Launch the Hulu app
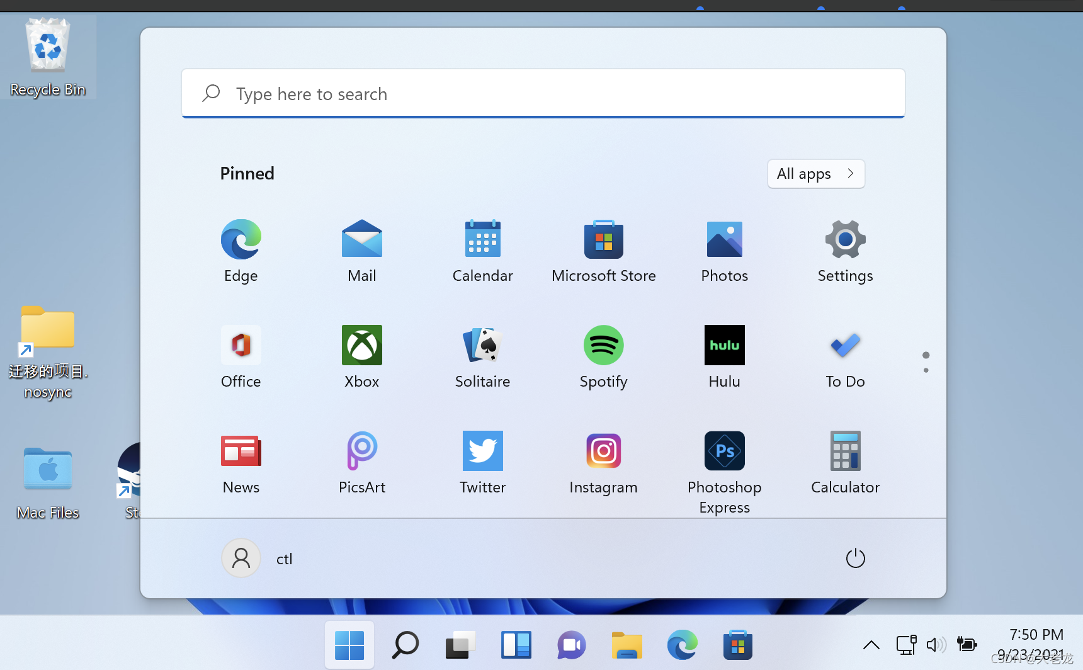Viewport: 1083px width, 670px height. [x=725, y=357]
